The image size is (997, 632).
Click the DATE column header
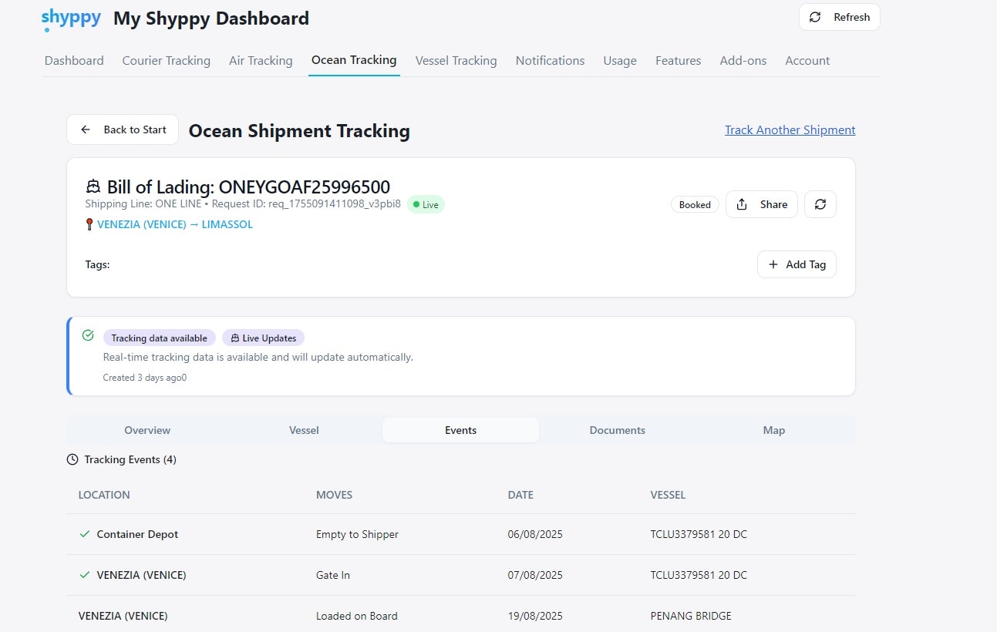[520, 495]
